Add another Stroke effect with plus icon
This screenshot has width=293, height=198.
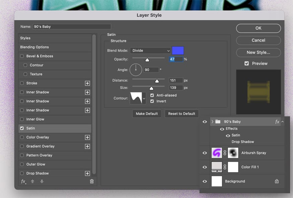coord(87,83)
